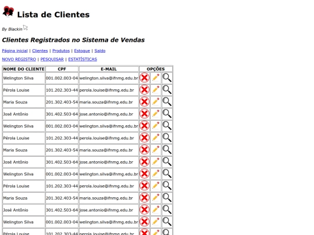This screenshot has height=235, width=314.
Task: Click the CPF column header
Action: (x=62, y=69)
